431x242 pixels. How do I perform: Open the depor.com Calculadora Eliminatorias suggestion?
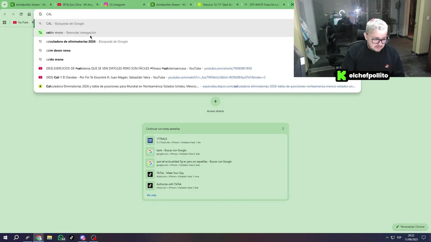coord(197,86)
